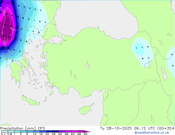
Task: Pick the 30–35 mm violet legend swatch
Action: 62,131
